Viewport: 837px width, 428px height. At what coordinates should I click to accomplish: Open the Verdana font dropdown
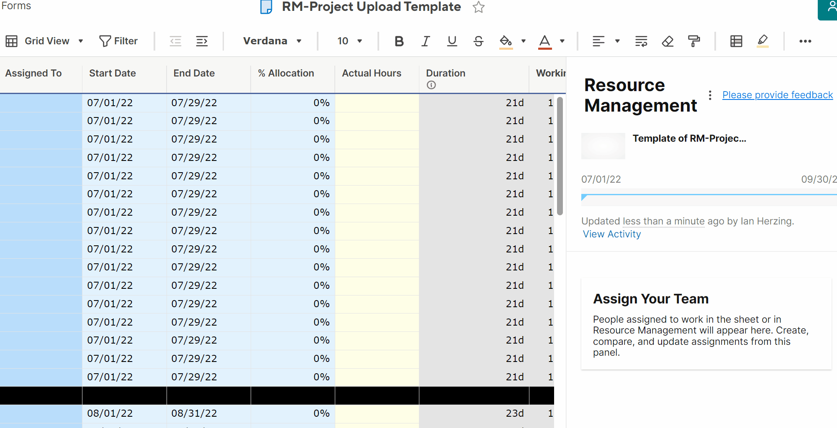pos(272,41)
